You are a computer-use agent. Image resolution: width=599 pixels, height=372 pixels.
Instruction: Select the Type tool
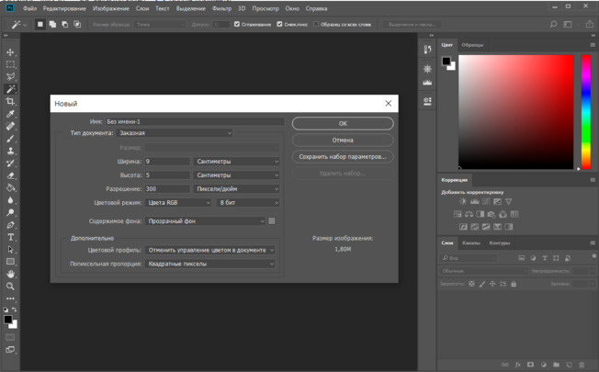(x=11, y=237)
